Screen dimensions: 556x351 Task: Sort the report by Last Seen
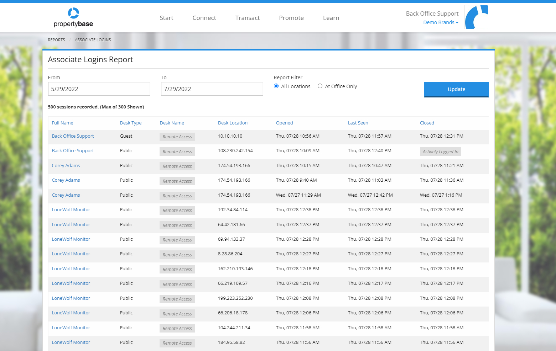tap(358, 123)
